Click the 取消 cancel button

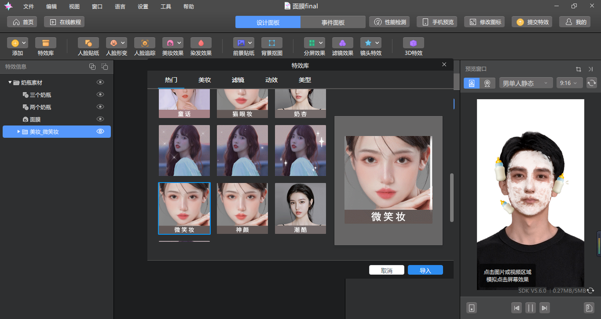(386, 270)
